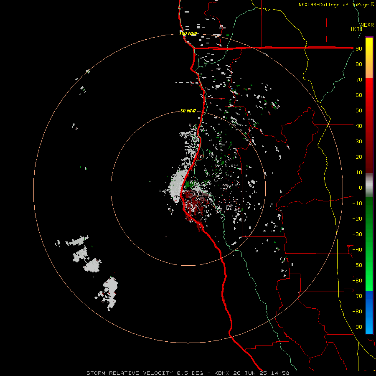Click the -80 value on velocity scale
376x376 pixels.
(357, 312)
